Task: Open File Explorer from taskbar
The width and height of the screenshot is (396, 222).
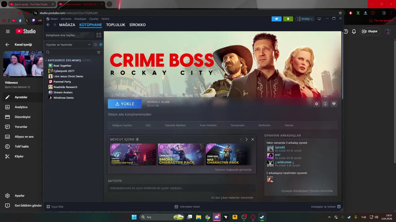Action: coord(199,217)
